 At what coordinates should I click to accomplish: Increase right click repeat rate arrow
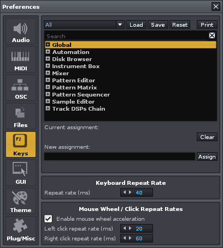pos(130,238)
